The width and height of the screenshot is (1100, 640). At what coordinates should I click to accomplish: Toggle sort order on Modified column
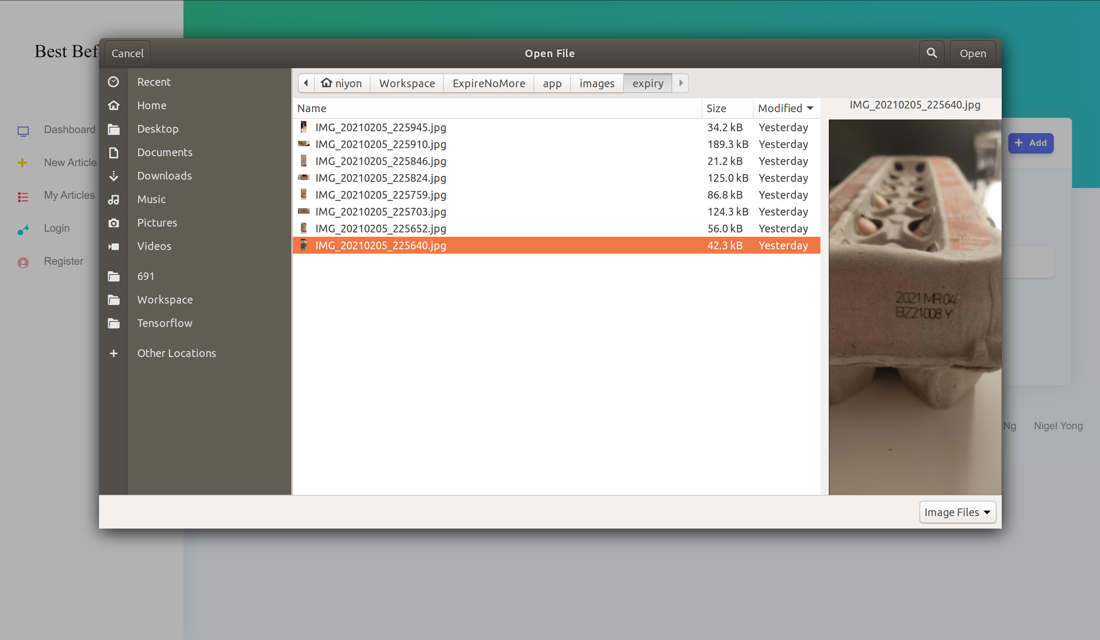pos(785,108)
